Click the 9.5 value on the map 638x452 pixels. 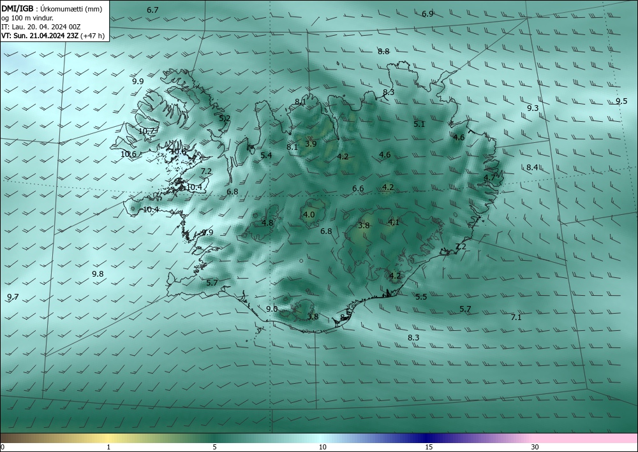click(621, 101)
